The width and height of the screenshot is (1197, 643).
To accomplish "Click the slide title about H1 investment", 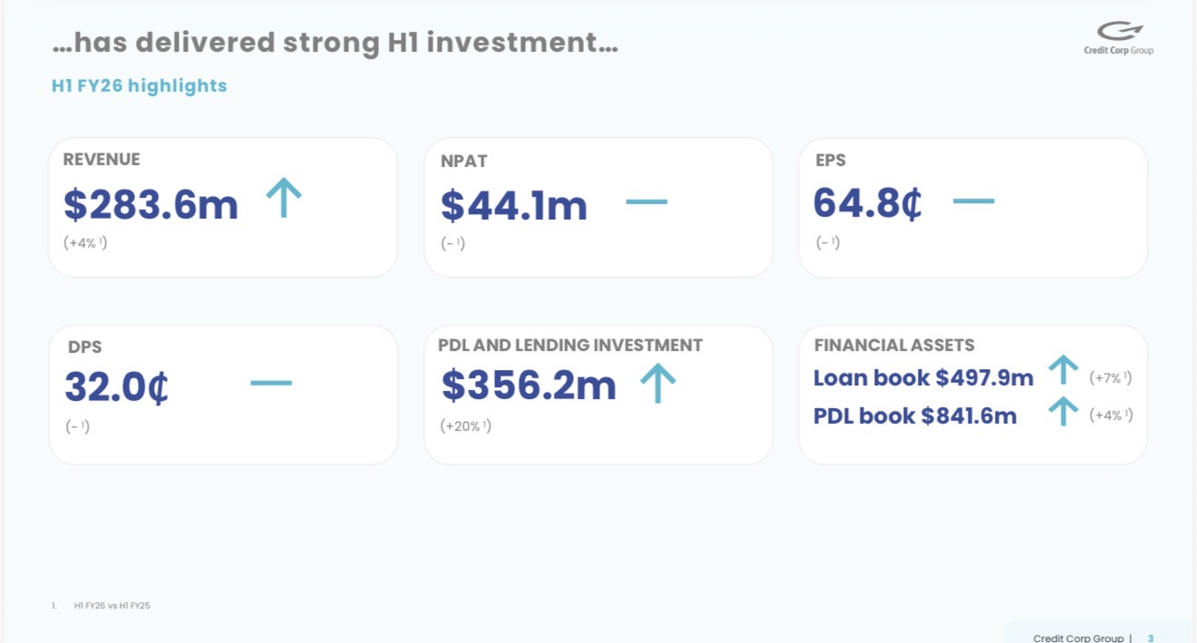I will click(336, 43).
